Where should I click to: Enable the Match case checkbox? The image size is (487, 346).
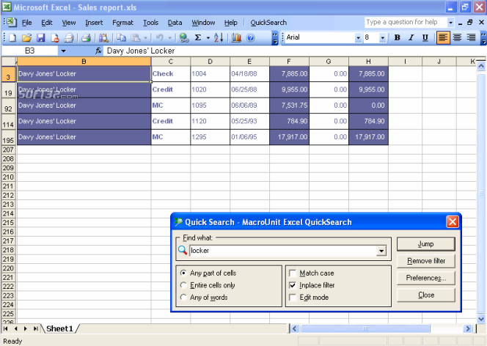point(292,273)
